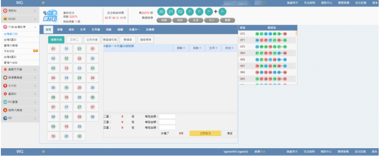Image resolution: width=380 pixels, height=156 pixels.
Task: Open the 生肖 dropdown in selection header
Action: pyautogui.click(x=213, y=48)
